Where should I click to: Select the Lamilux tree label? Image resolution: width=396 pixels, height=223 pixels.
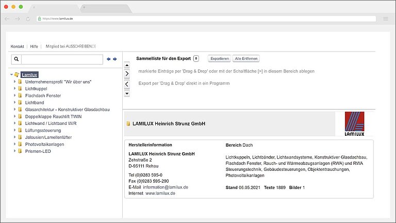click(29, 75)
